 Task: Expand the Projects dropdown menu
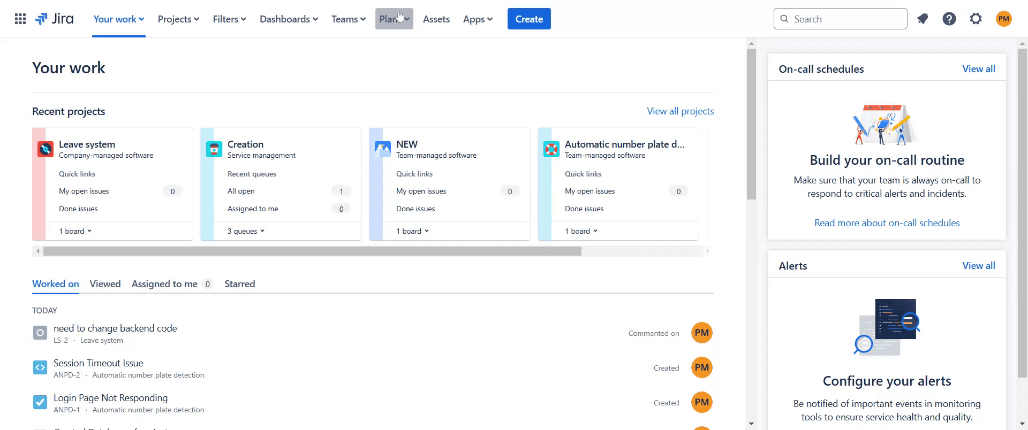(178, 19)
